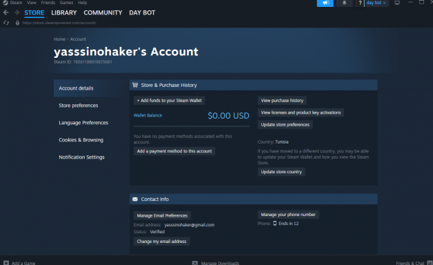Click Add a payment method to this account
The height and width of the screenshot is (265, 433).
click(x=174, y=151)
